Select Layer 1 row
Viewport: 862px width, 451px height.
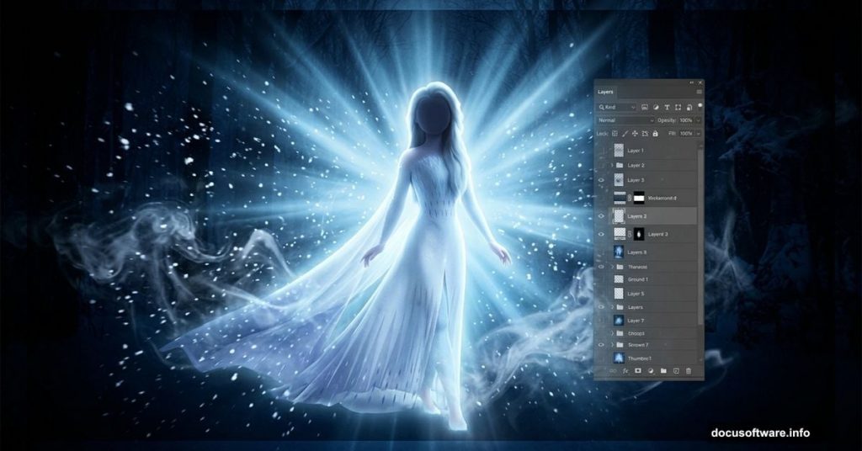click(646, 150)
